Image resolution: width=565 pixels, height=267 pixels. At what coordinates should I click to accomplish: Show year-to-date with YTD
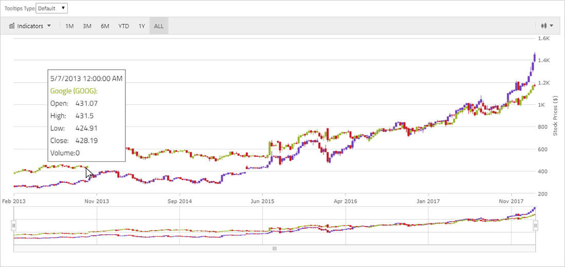(124, 26)
